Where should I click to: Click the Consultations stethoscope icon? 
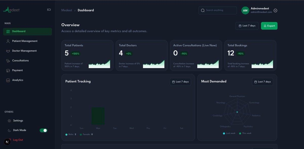8,61
